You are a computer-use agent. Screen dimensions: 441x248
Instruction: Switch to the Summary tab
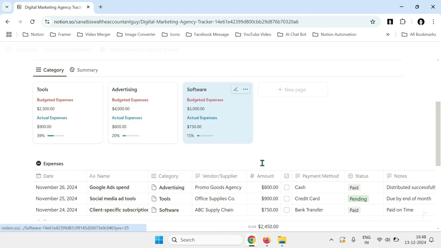84,70
